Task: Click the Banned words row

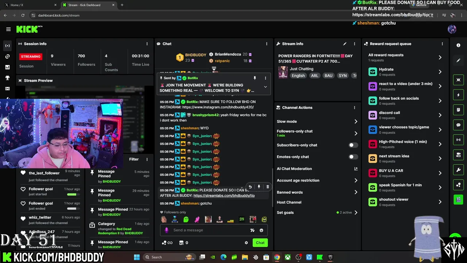Action: click(x=317, y=193)
